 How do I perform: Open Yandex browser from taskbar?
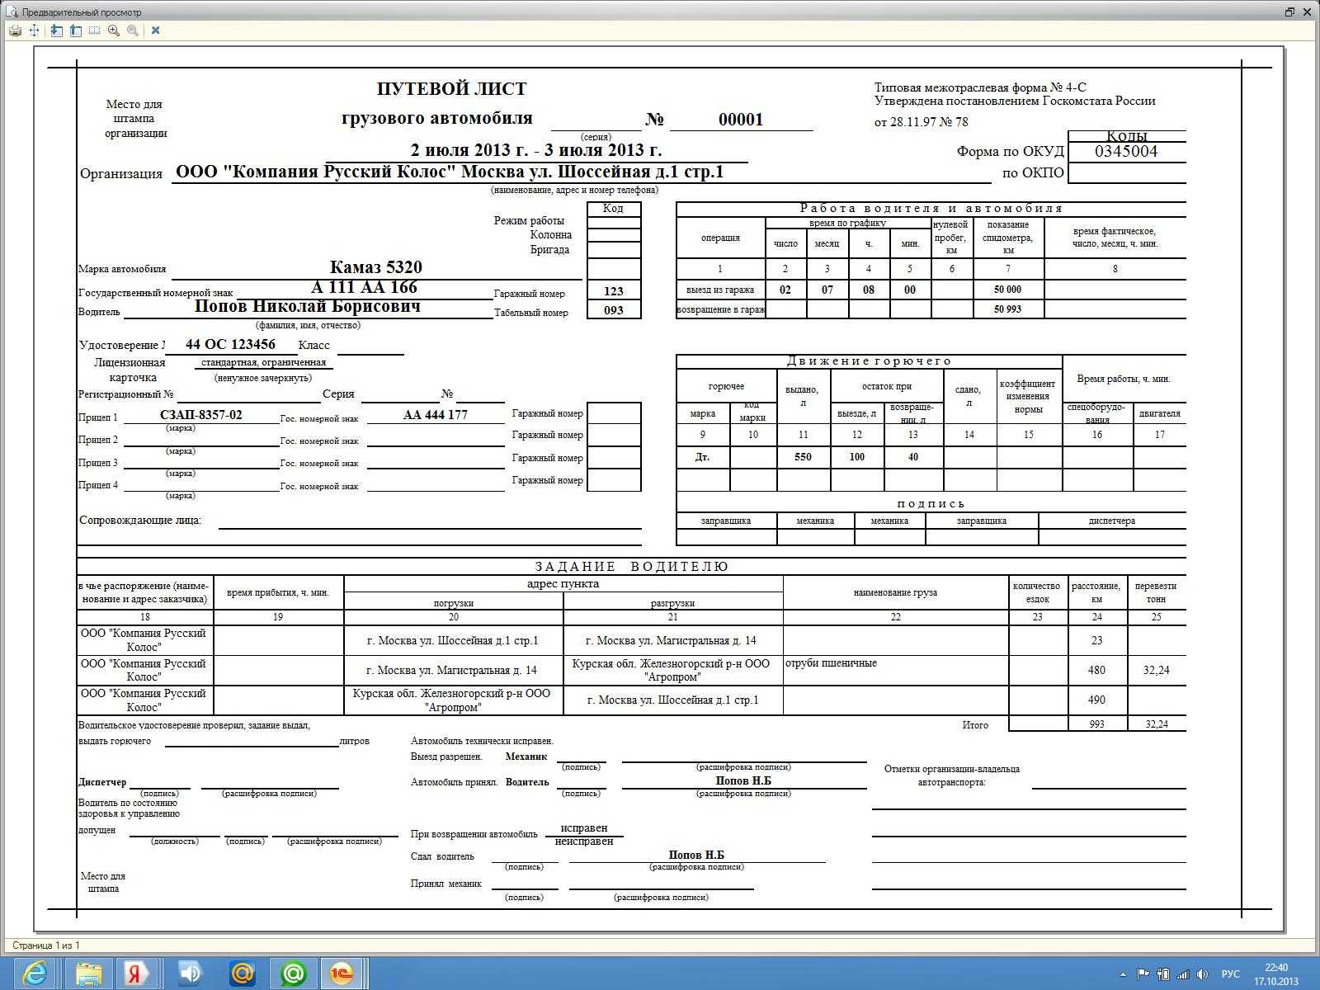137,973
